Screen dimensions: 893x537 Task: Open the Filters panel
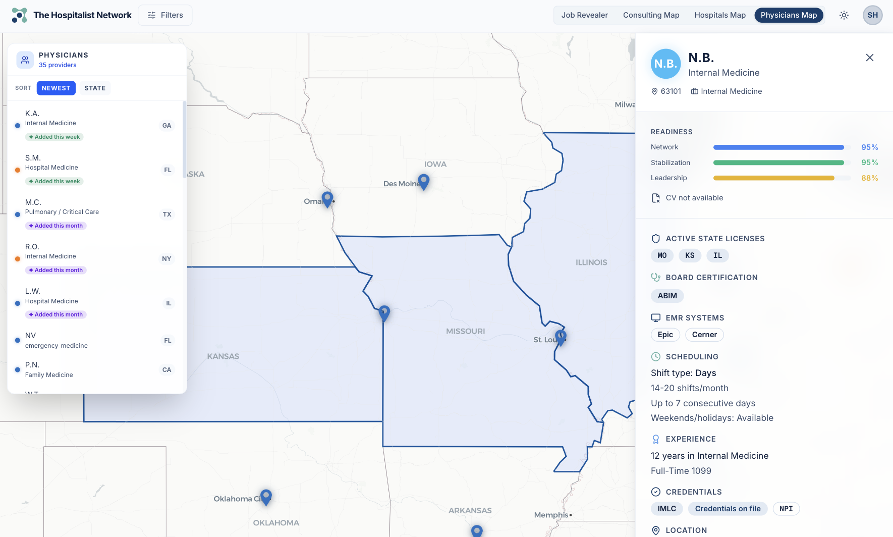[165, 15]
